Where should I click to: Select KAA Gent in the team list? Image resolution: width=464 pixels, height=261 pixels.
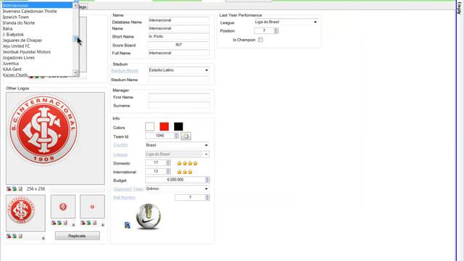tap(12, 70)
